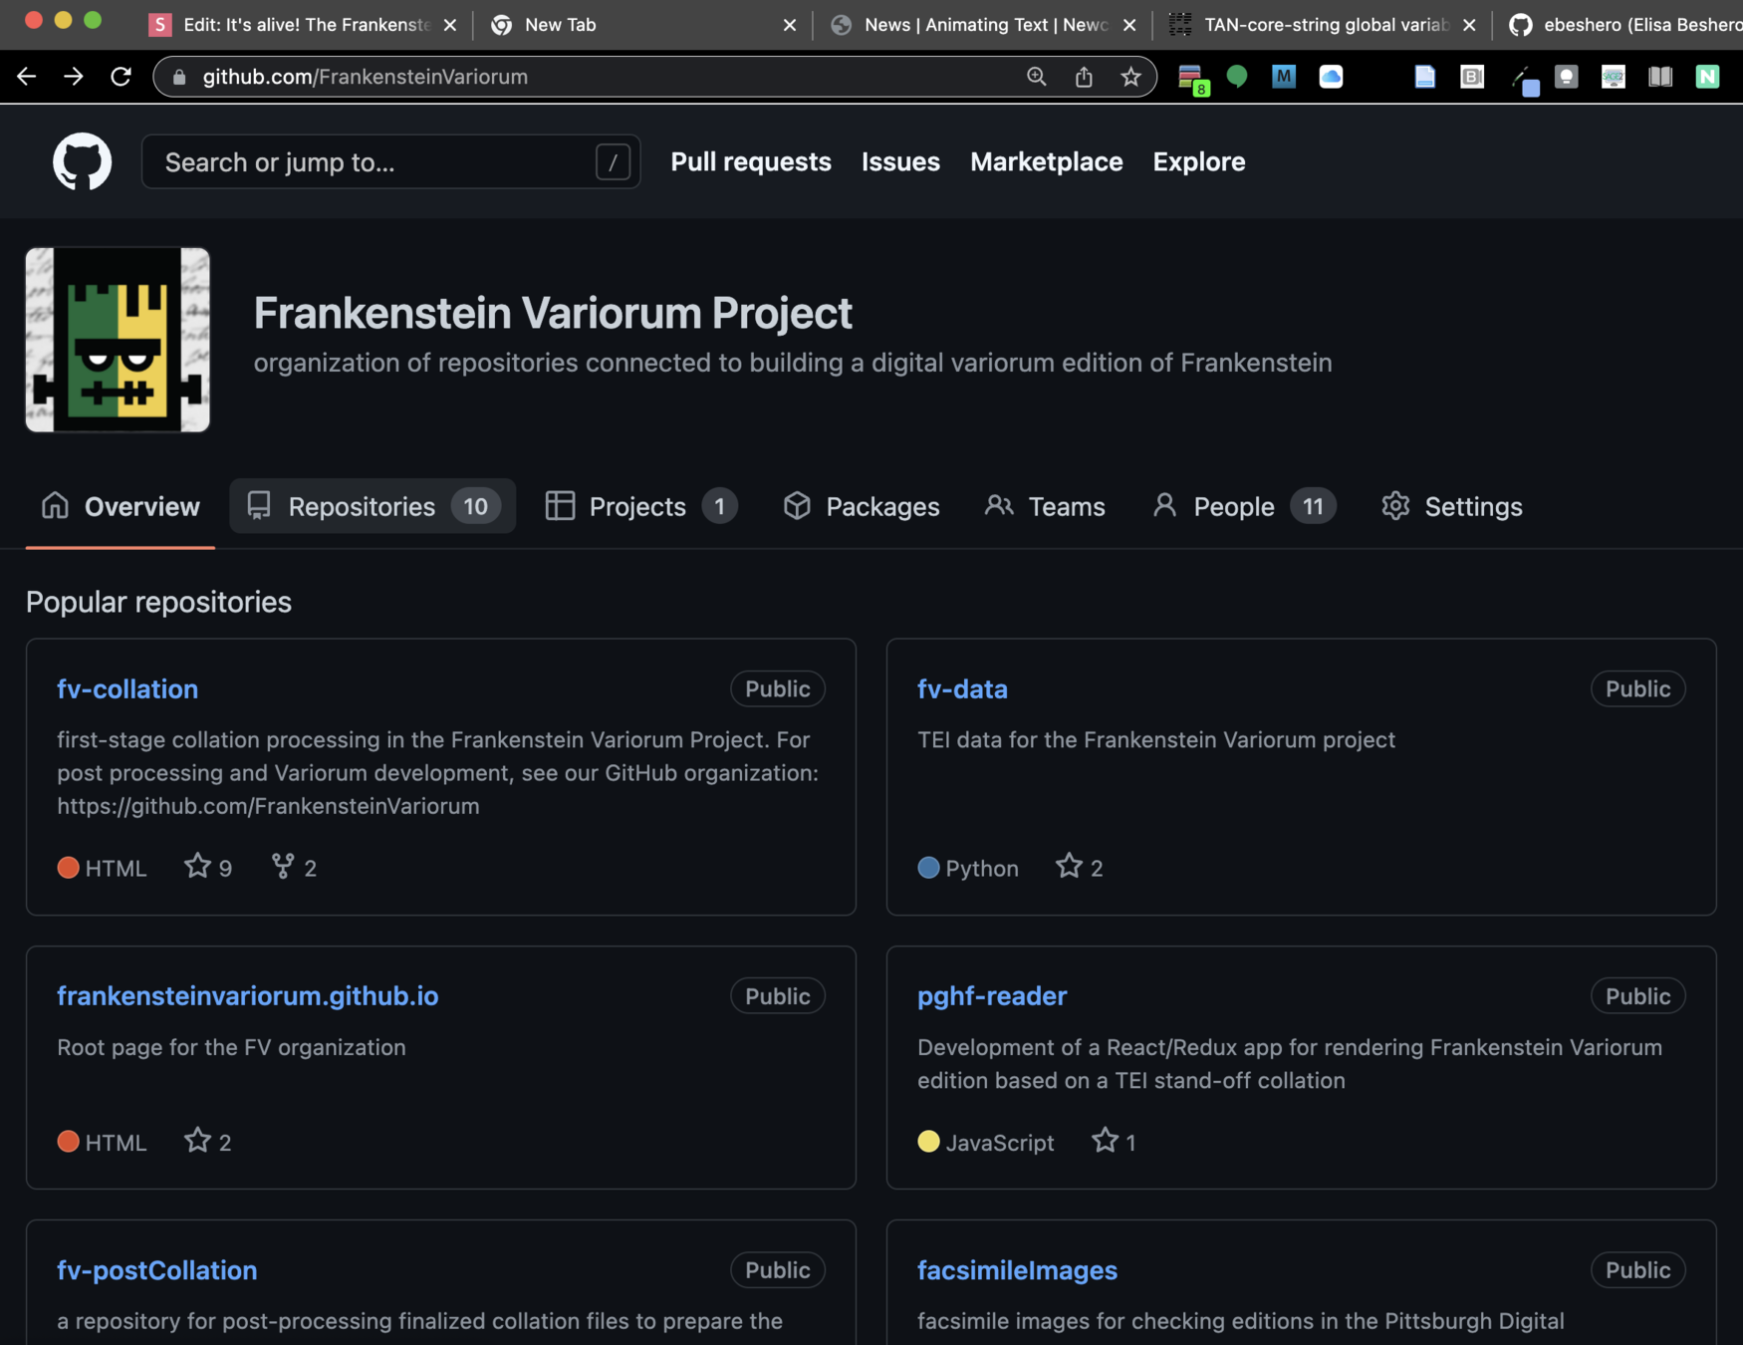The height and width of the screenshot is (1345, 1743).
Task: Click the HTML language label on fv-collation
Action: pyautogui.click(x=116, y=868)
